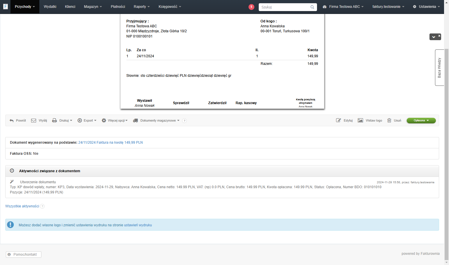
Task: Open Wszystkie aktywności link
Action: point(22,206)
